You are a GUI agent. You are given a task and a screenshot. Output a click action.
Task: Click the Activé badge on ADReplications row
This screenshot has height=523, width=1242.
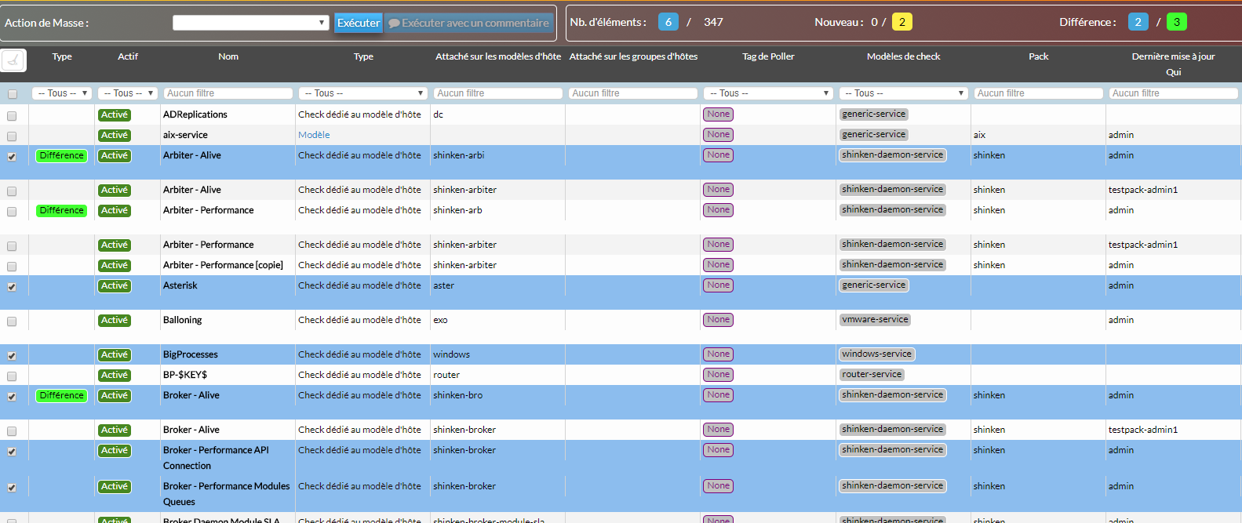114,115
